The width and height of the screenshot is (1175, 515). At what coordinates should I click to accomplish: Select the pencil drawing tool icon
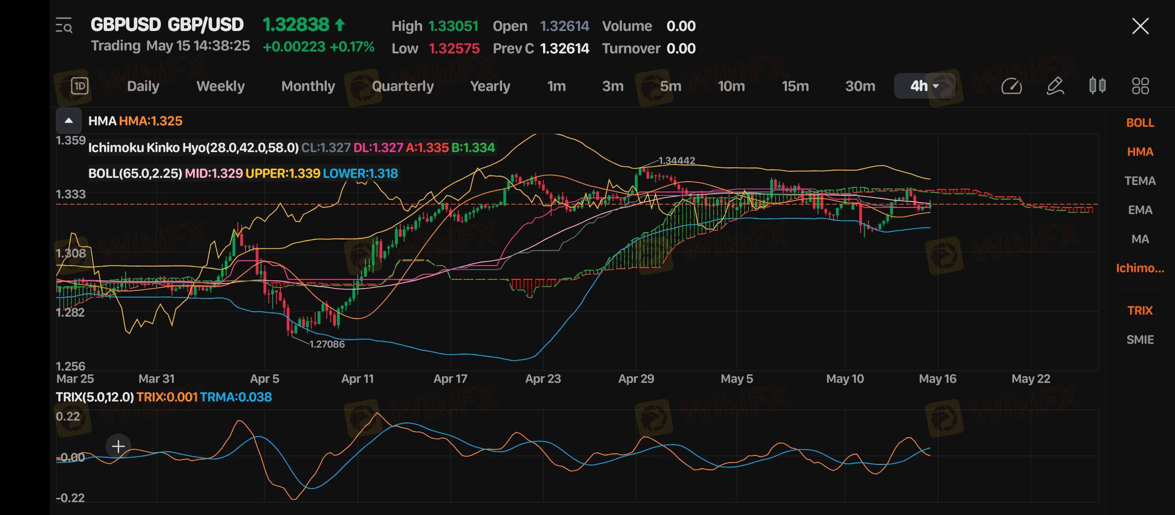1055,86
